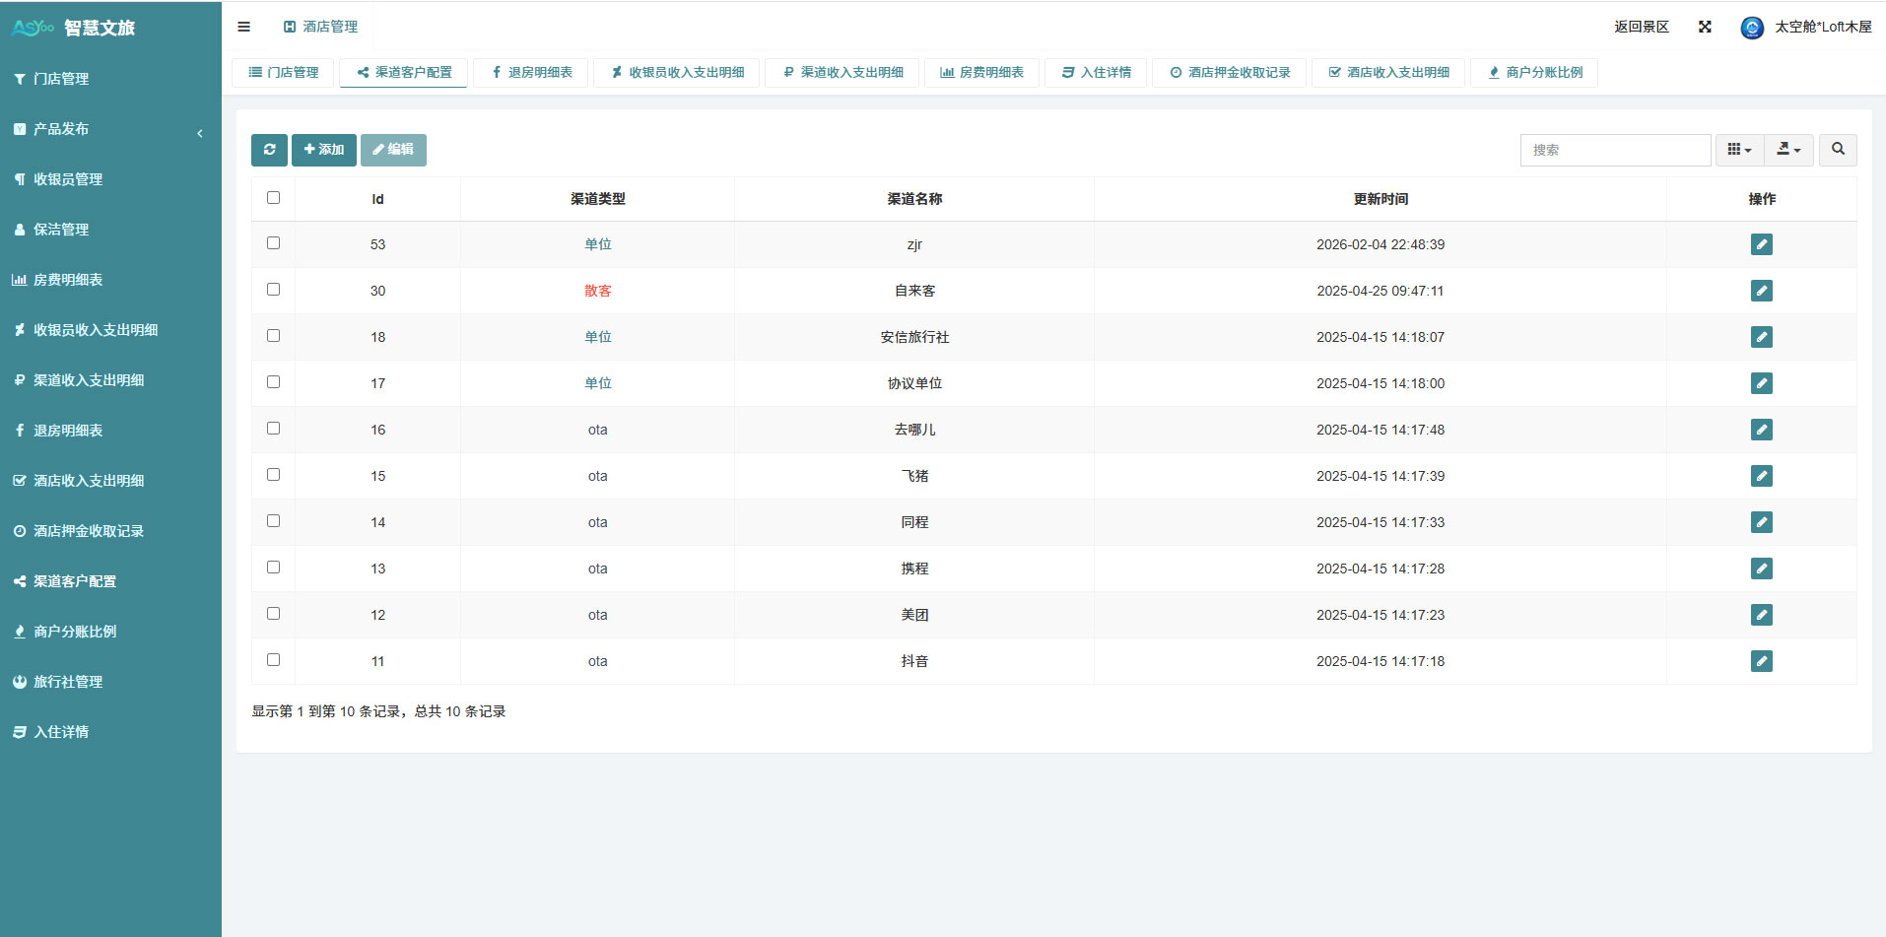1886x937 pixels.
Task: Check the checkbox for Id 13 row
Action: (x=273, y=568)
